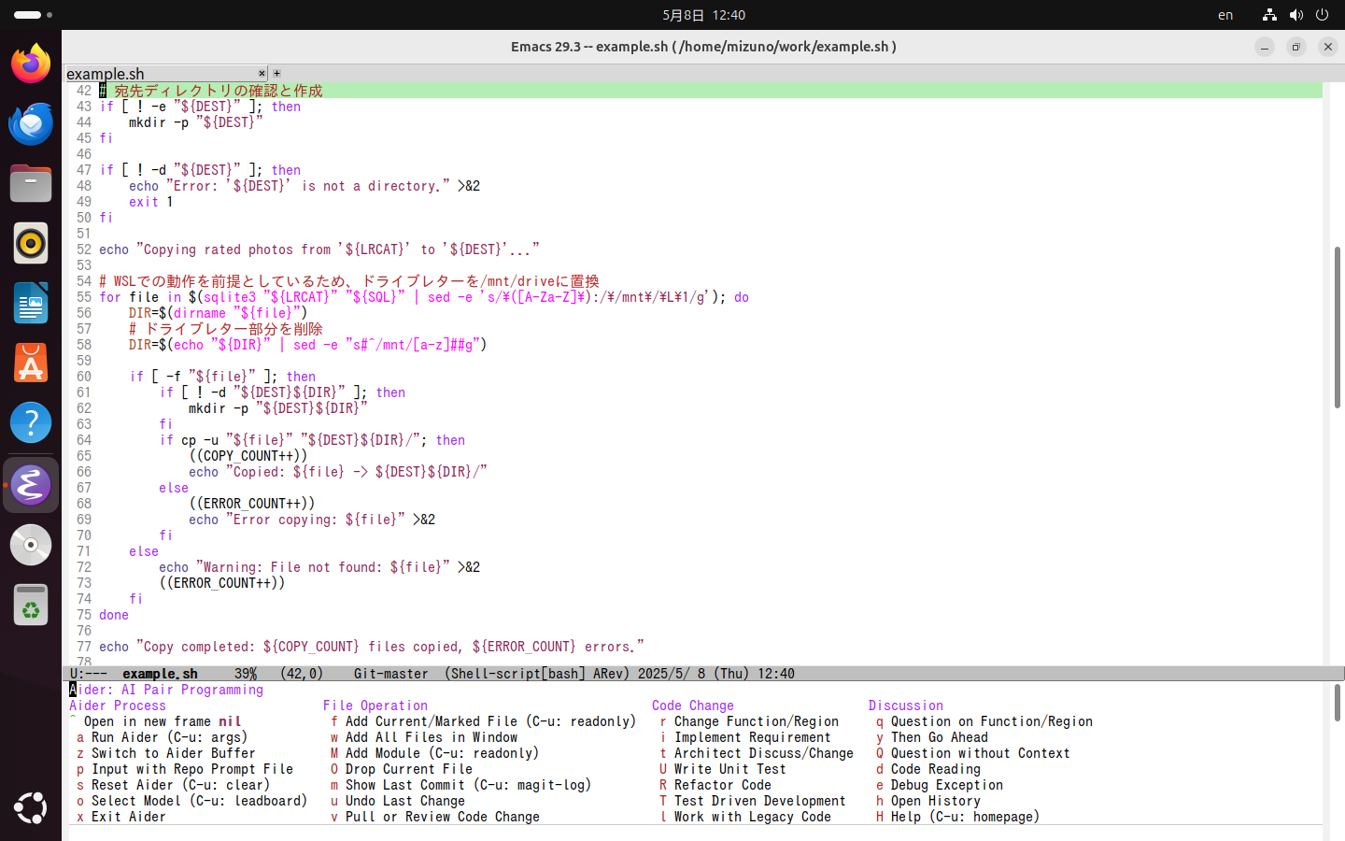Viewport: 1345px width, 841px height.
Task: Open Ubuntu App Center icon
Action: pos(31,363)
